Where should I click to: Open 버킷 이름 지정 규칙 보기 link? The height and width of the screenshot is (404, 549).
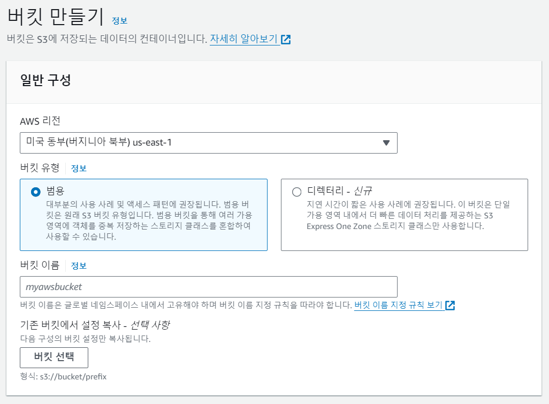click(399, 305)
